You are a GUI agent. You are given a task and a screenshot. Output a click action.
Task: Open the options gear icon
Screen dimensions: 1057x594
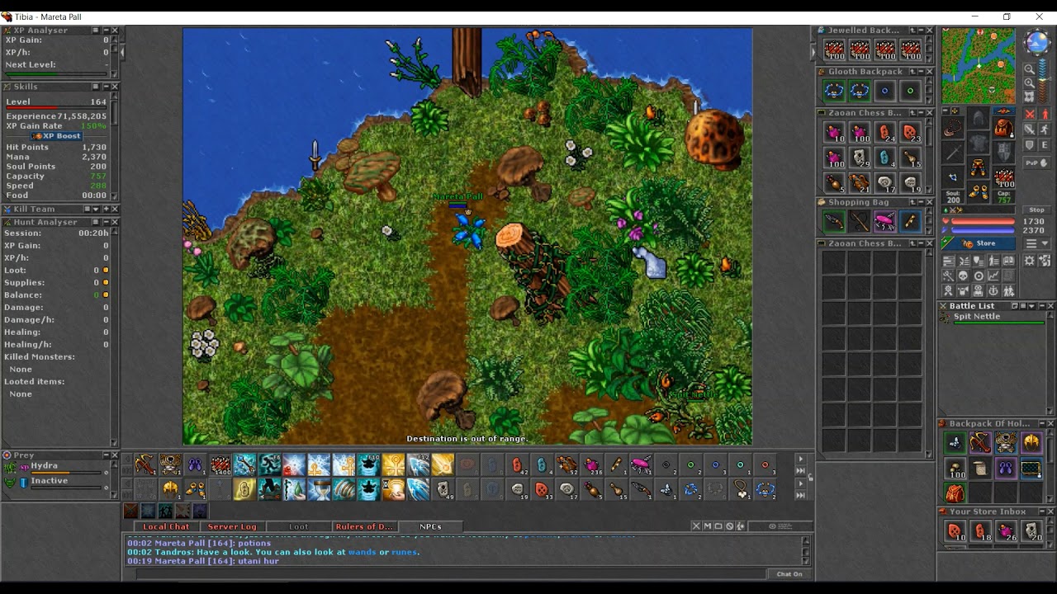1030,260
